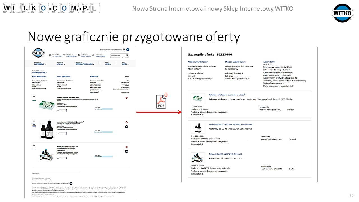
Task: Click the Metanol thumbnail in PDF offer
Action: point(198,158)
